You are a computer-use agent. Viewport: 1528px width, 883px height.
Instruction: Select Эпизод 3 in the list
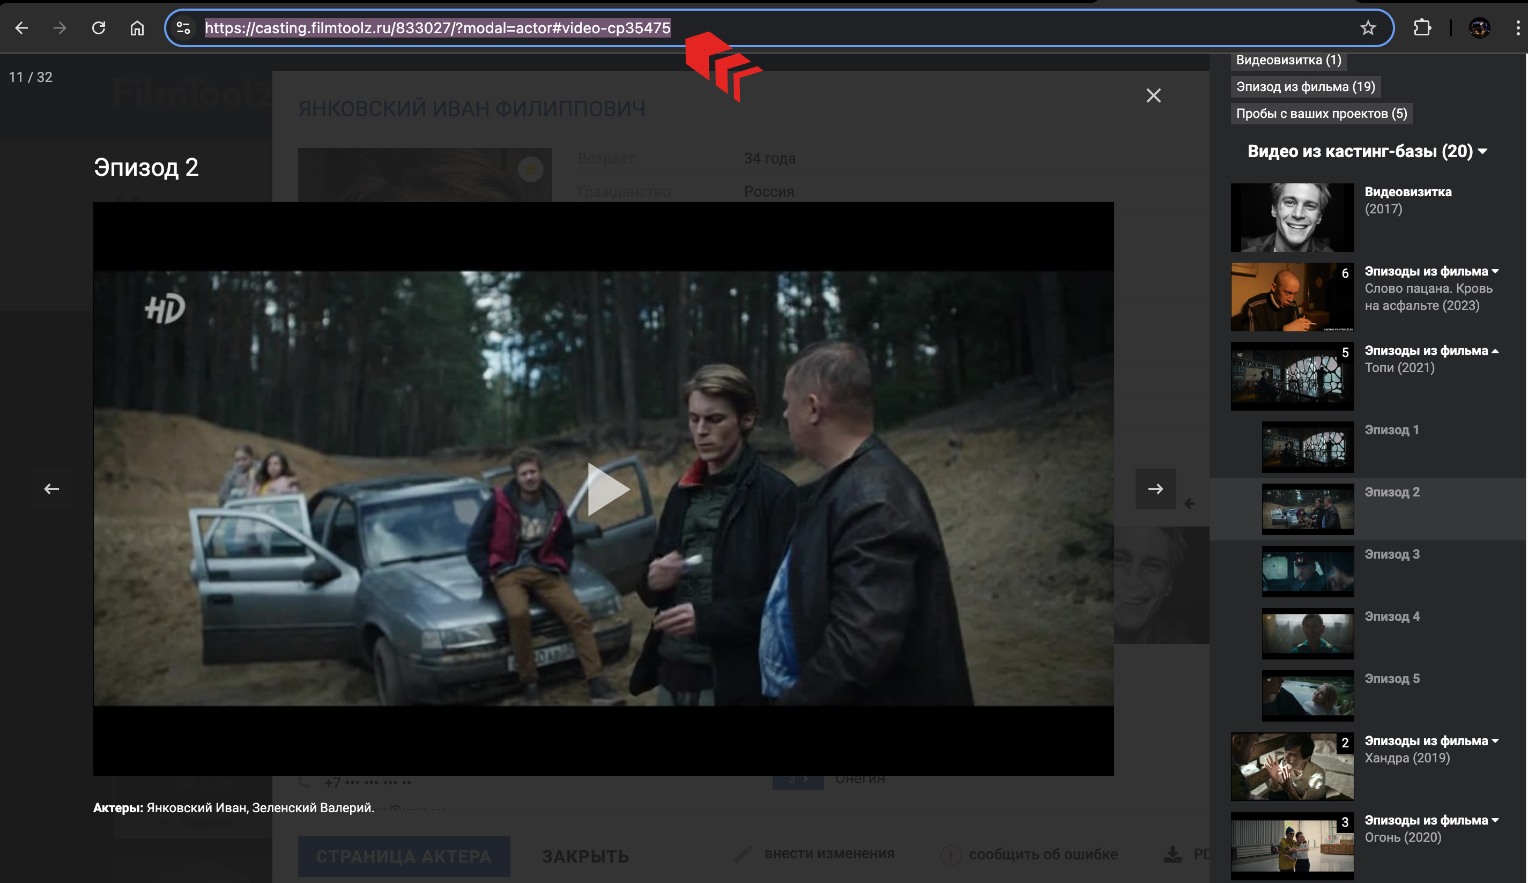click(1392, 554)
